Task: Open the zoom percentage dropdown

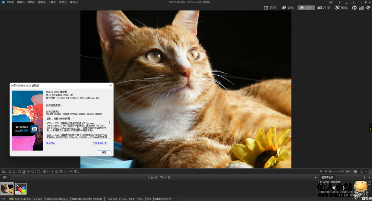Action: 356,172
